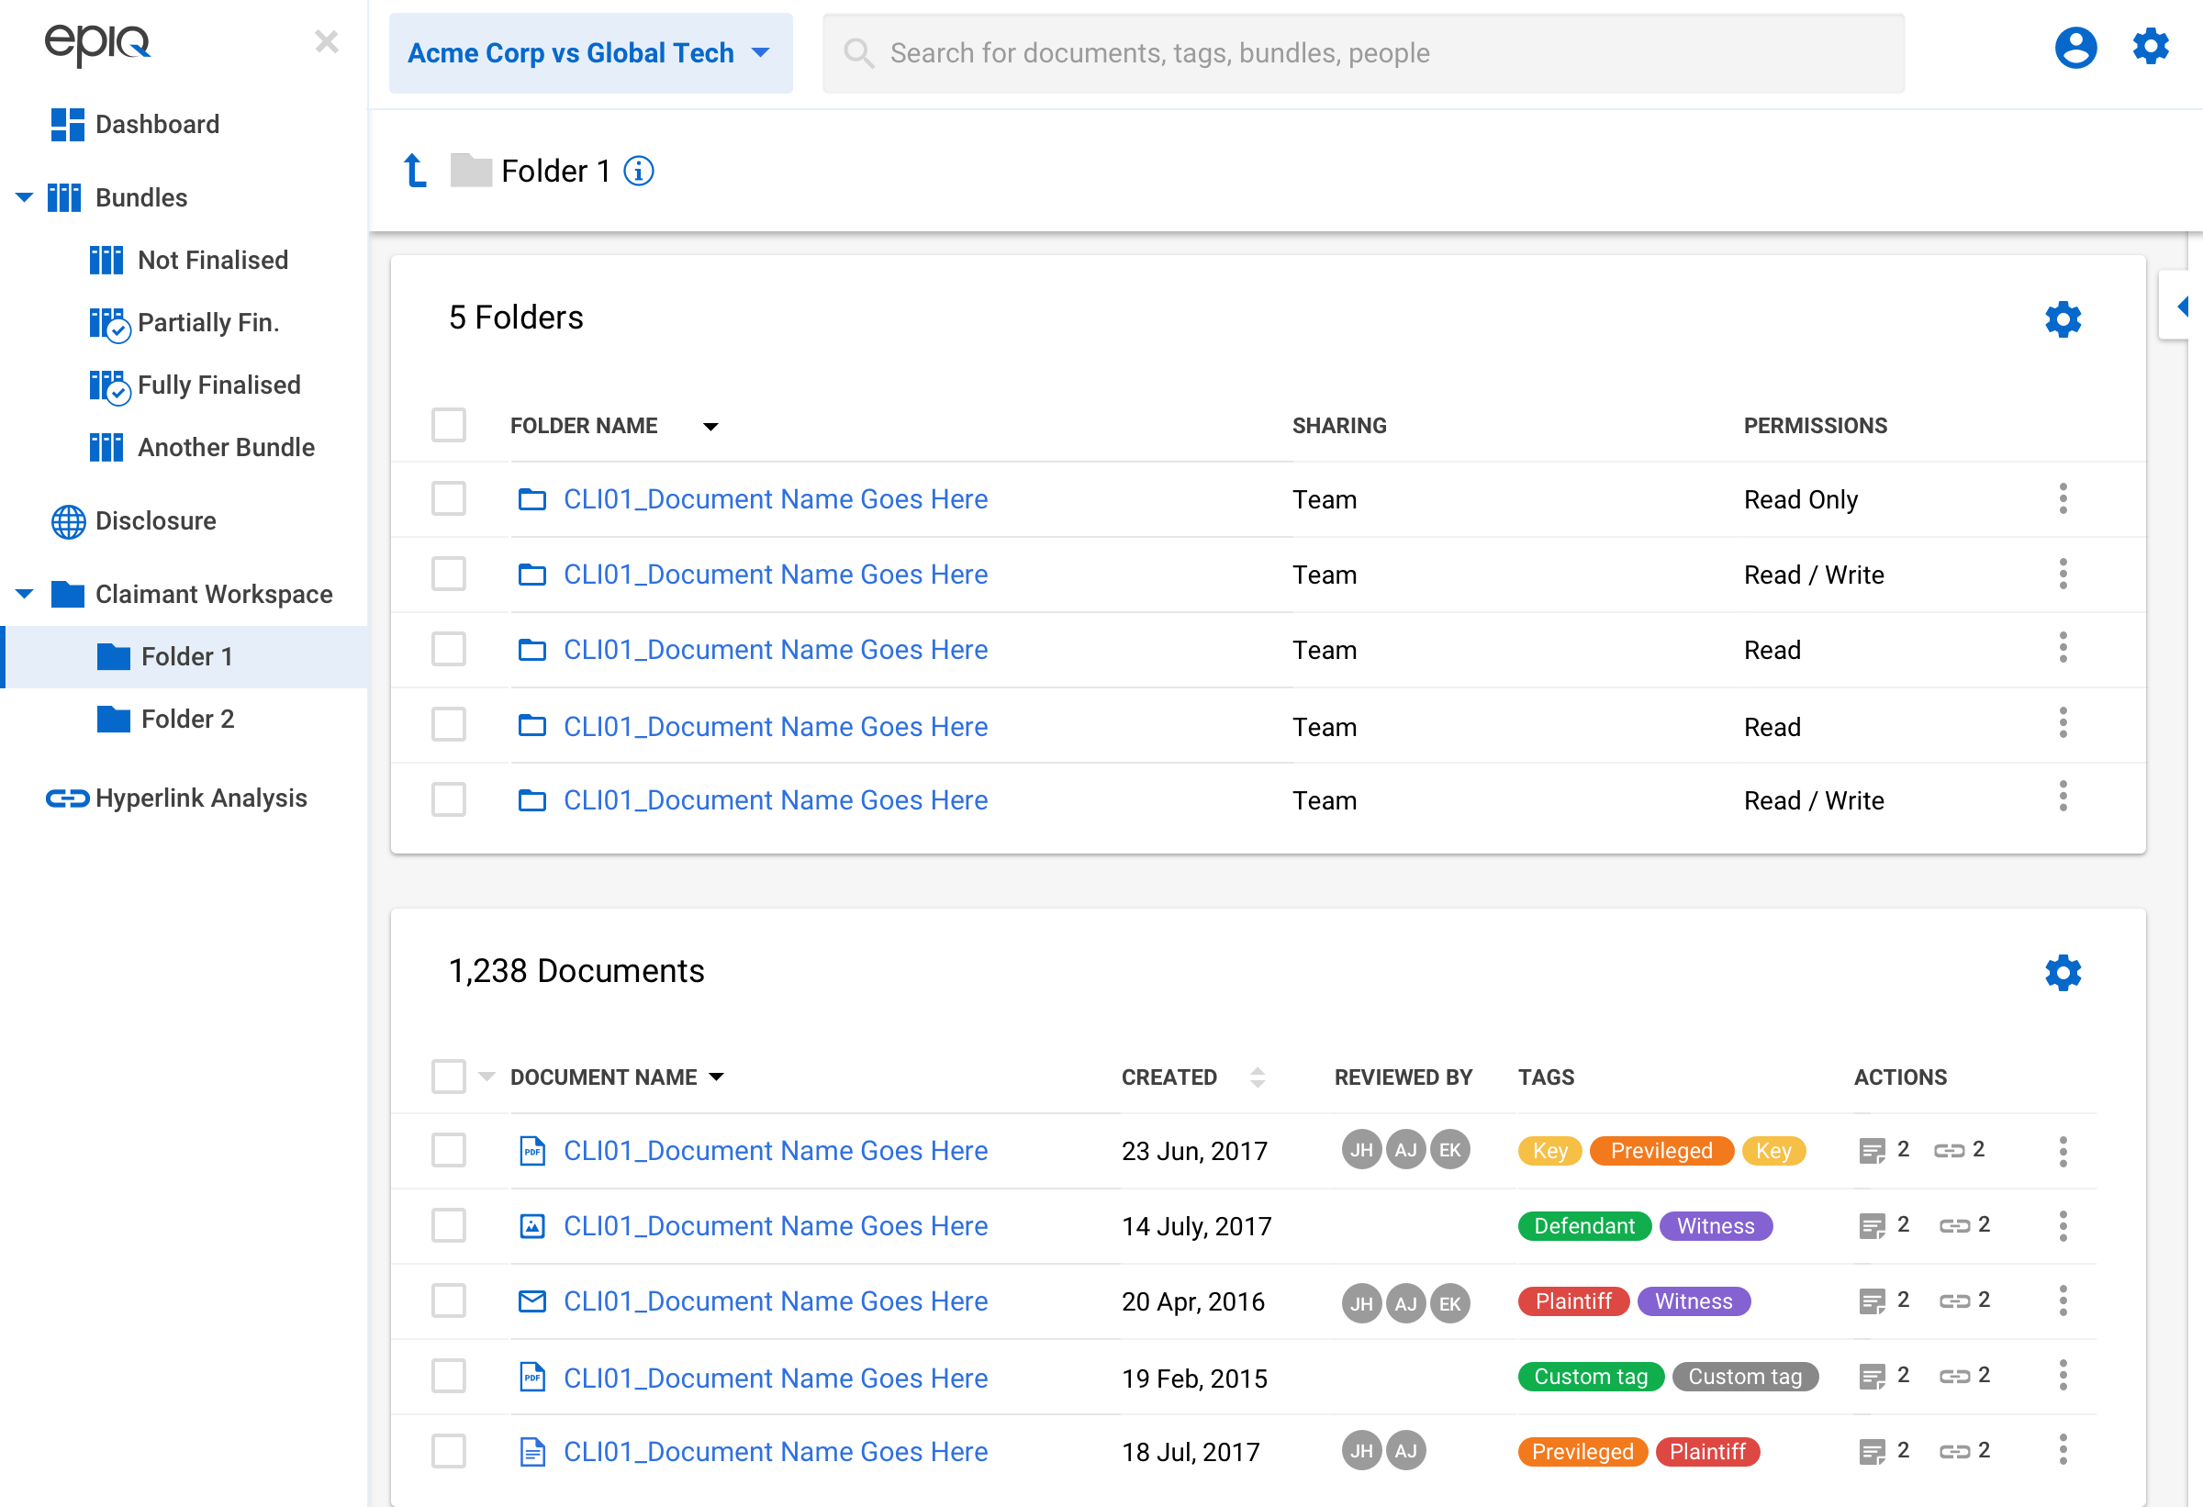
Task: Click the up-one-level arrow icon
Action: click(x=415, y=172)
